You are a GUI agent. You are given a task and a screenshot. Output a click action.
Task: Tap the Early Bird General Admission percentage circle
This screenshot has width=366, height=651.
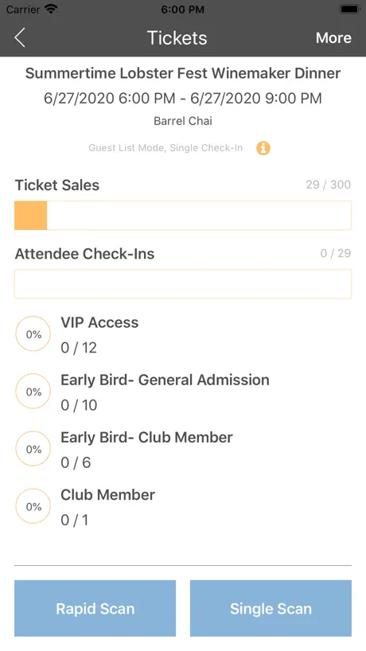[x=33, y=391]
